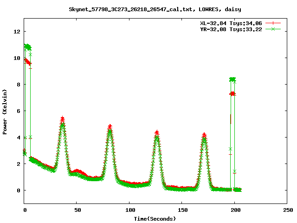Click the x-axis tick label 250
The image size is (297, 223).
[x=288, y=210]
